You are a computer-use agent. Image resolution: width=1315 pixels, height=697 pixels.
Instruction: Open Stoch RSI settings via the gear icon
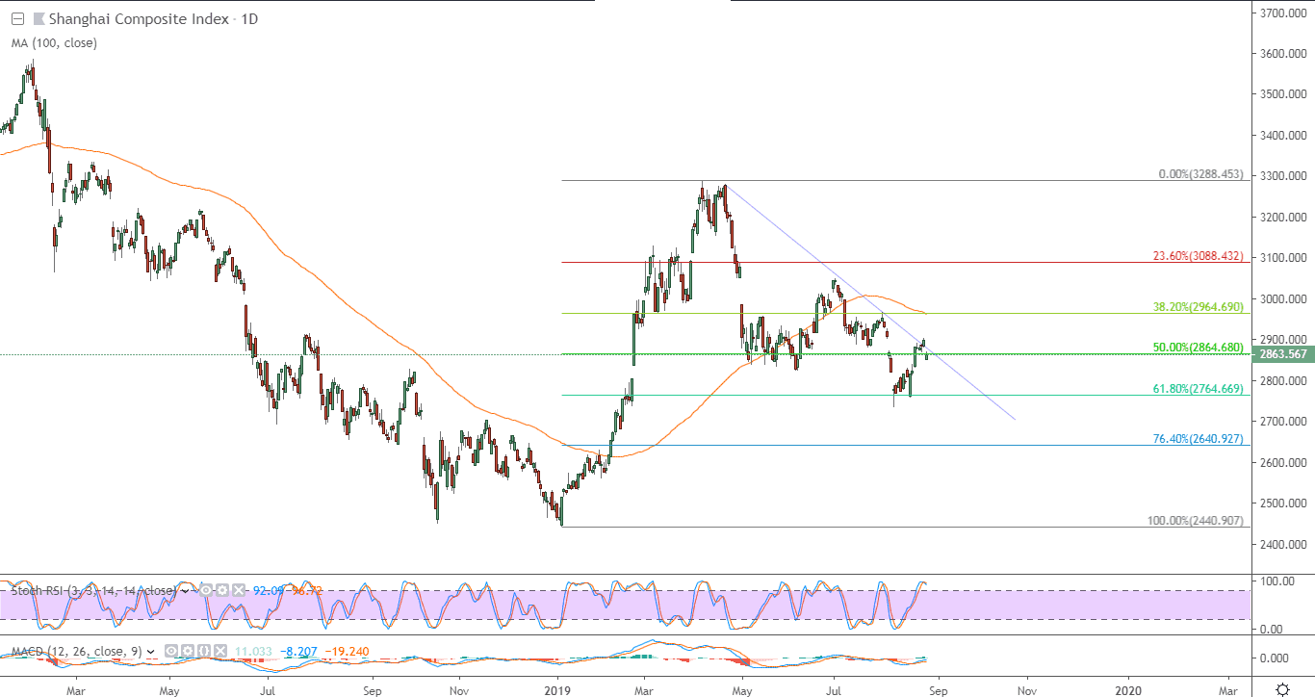[221, 590]
